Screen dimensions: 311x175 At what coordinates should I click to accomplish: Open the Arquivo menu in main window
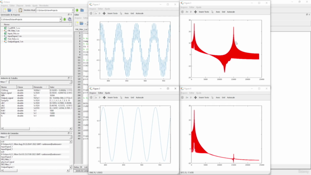point(4,5)
